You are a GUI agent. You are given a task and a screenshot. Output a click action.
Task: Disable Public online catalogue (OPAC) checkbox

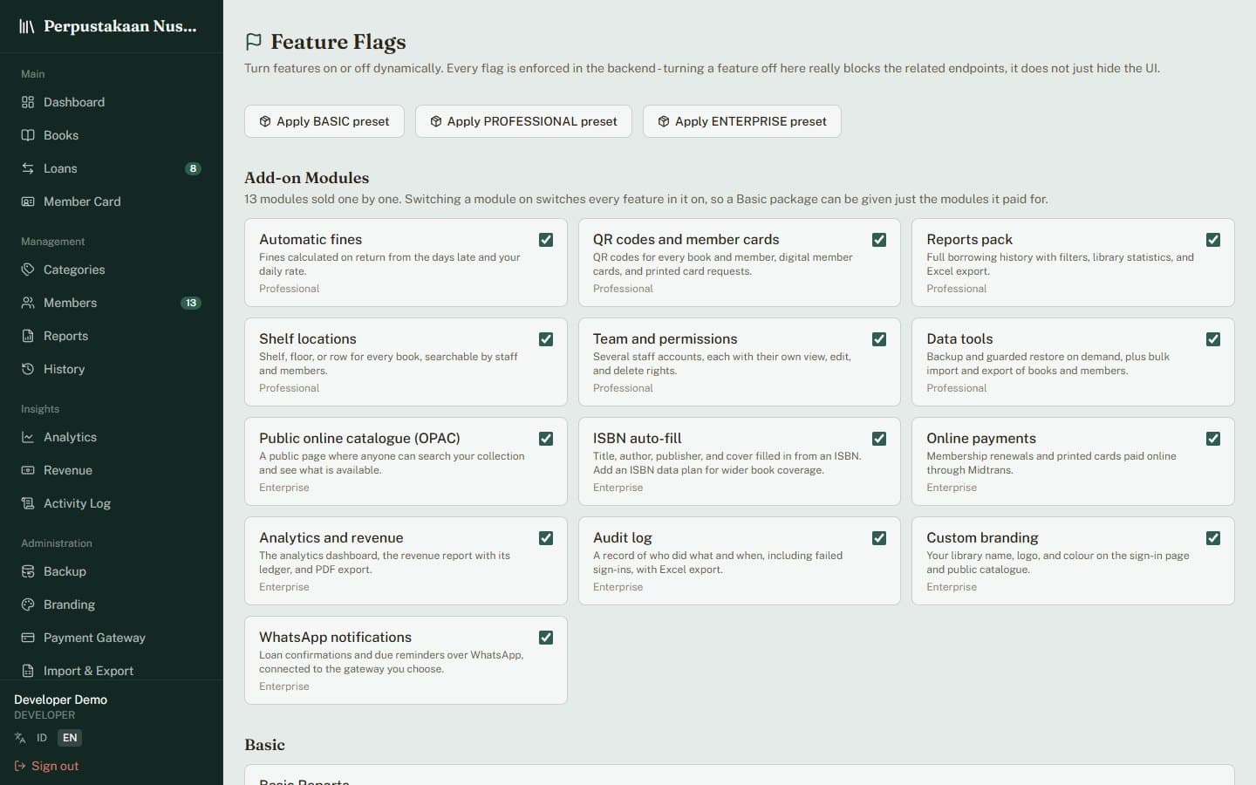(546, 439)
